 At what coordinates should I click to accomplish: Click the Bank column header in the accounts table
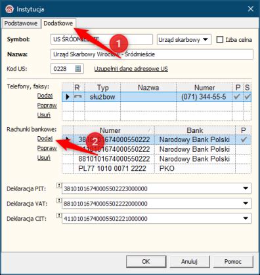(195, 130)
